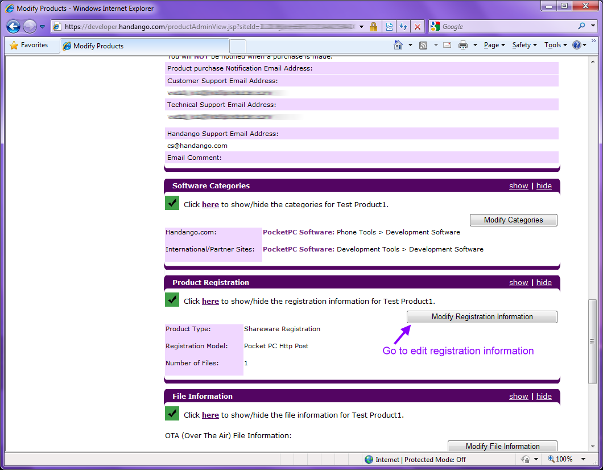Click the green checkmark beside categories text
This screenshot has width=603, height=470.
click(x=172, y=203)
